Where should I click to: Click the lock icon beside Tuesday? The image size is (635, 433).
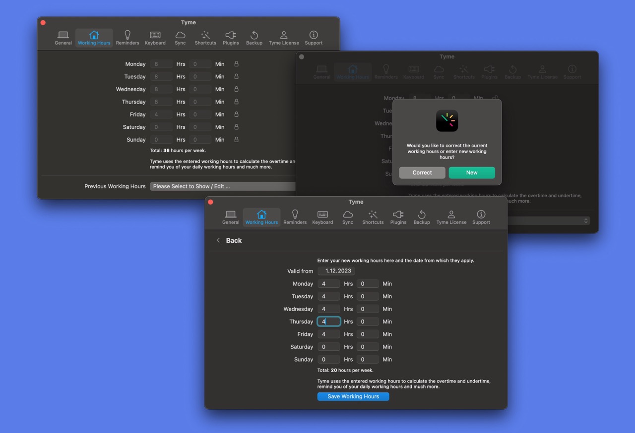(236, 77)
